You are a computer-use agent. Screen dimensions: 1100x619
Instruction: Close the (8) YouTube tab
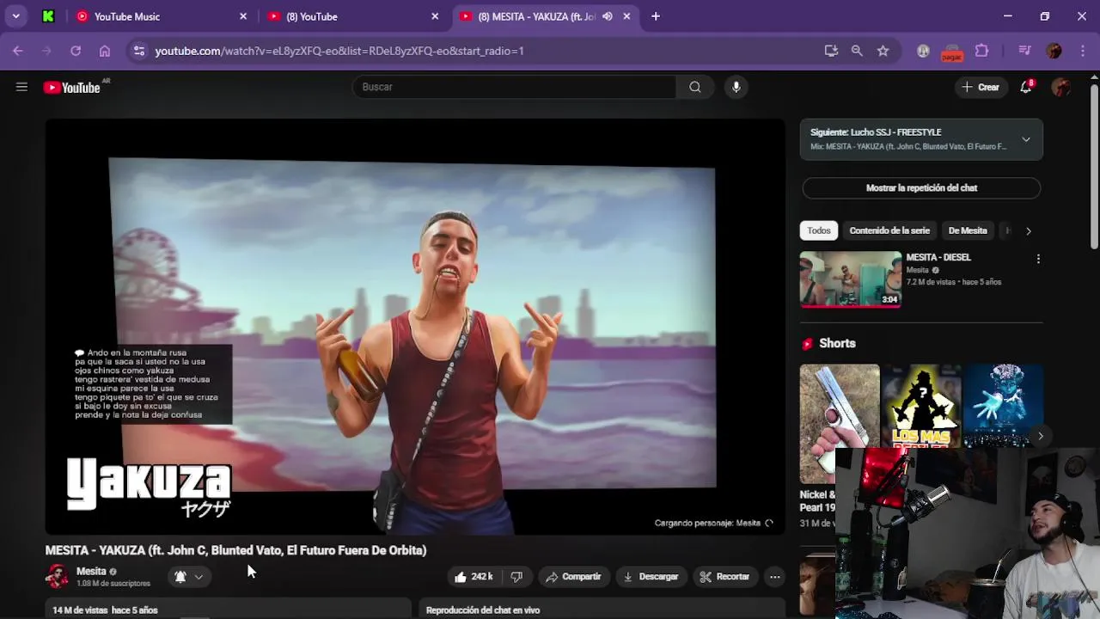tap(435, 16)
